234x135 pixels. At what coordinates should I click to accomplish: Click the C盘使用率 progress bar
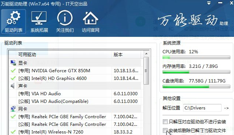(196, 86)
